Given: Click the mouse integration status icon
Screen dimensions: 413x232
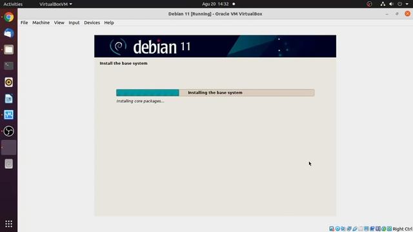Looking at the screenshot, I should (x=384, y=229).
